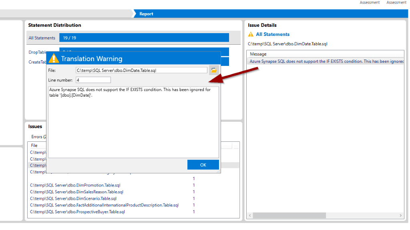Open file browse folder icon in dialog
Screen dimensions: 410x230
[214, 70]
